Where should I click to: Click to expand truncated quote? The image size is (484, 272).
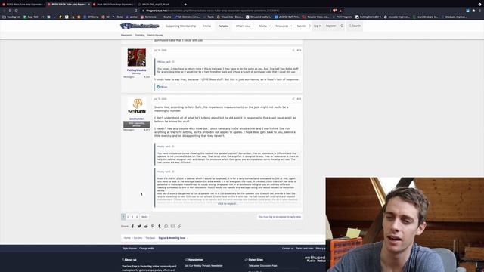(x=228, y=203)
